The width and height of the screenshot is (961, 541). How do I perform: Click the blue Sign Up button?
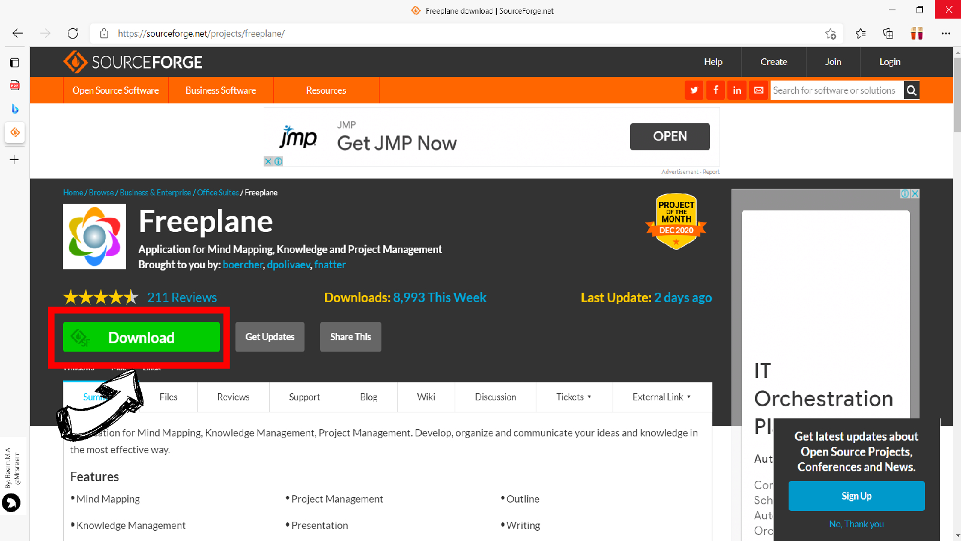click(x=856, y=496)
